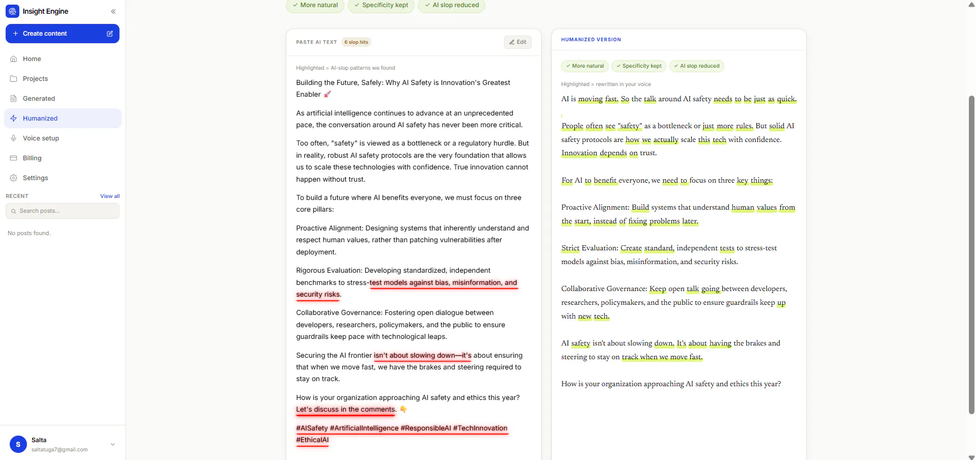
Task: Click the pencil icon inside the Edit button
Action: point(512,42)
